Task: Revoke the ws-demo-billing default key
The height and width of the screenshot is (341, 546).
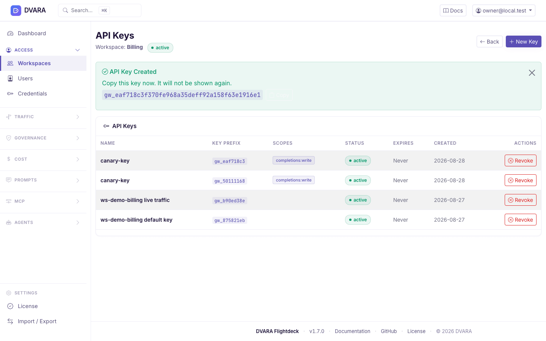Action: (x=521, y=220)
